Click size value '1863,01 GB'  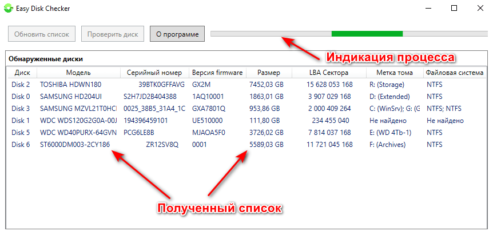point(267,97)
